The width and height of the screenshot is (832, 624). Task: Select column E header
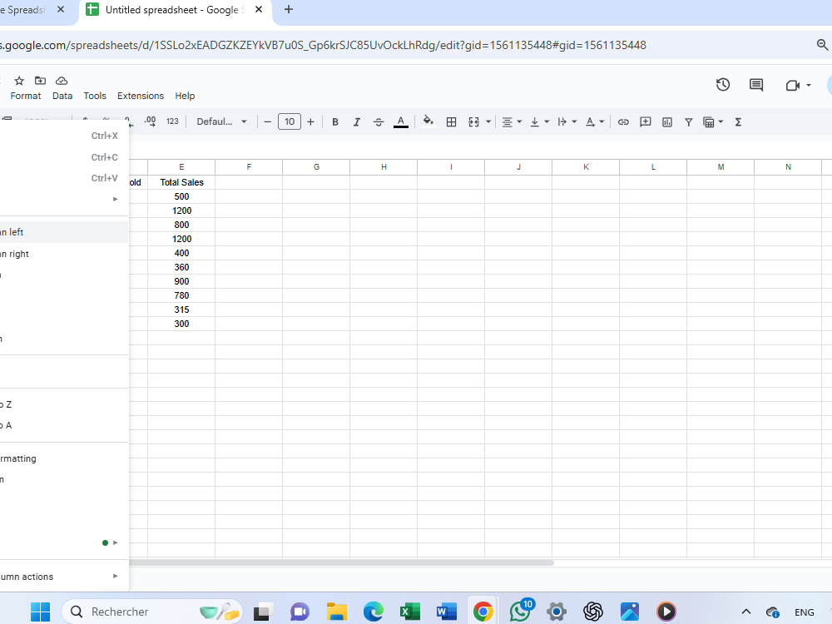pyautogui.click(x=181, y=167)
